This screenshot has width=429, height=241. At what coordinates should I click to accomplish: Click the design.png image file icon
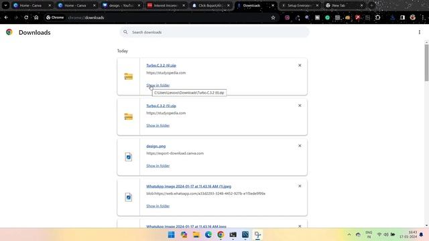(x=128, y=157)
